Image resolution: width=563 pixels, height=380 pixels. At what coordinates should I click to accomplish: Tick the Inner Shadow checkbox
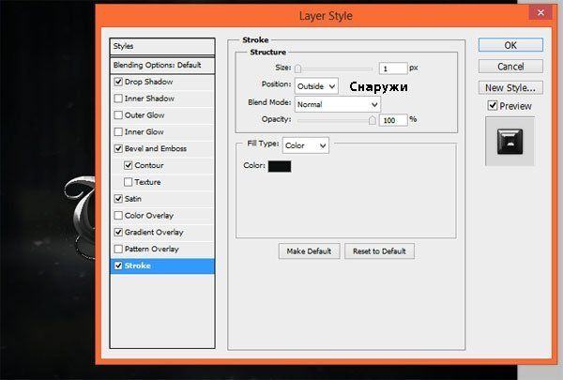click(x=118, y=99)
